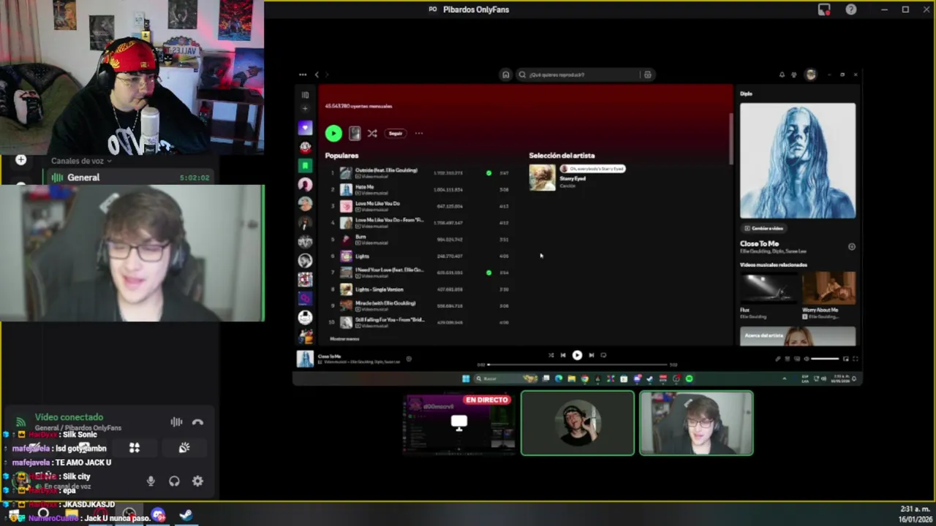
Task: Add 'Close To Me' to library with plus icon
Action: coord(851,247)
